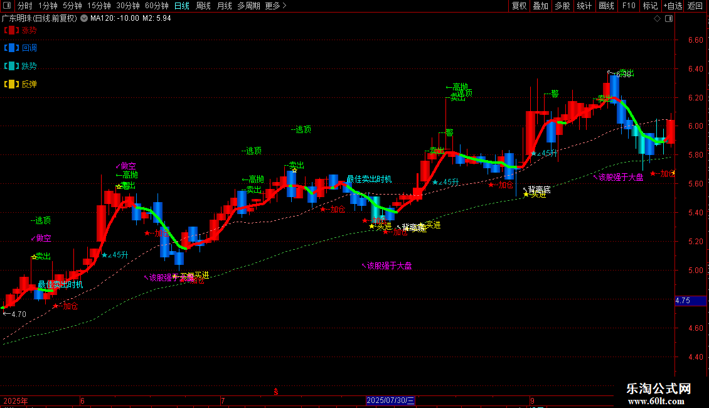Click the 2025年 label on time axis

pos(16,400)
